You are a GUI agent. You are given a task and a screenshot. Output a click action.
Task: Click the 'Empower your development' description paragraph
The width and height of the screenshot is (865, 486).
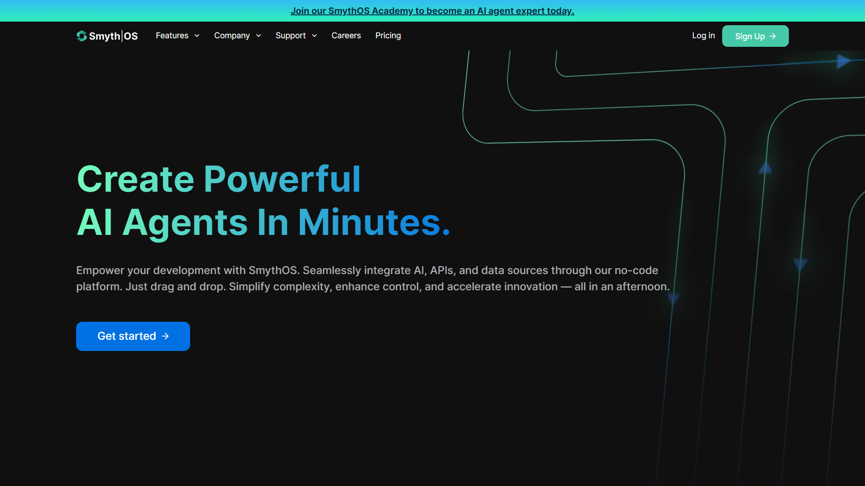373,279
